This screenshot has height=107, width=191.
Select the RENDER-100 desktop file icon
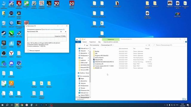tap(117, 4)
